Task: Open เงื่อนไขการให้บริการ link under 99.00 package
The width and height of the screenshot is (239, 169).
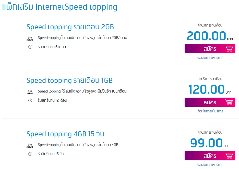Action: (210, 165)
